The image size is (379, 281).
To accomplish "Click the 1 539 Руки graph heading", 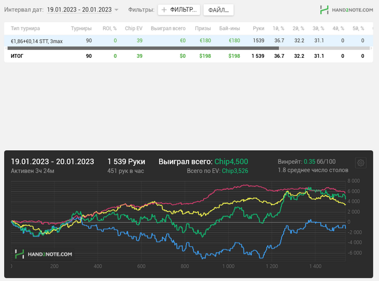I will [126, 162].
